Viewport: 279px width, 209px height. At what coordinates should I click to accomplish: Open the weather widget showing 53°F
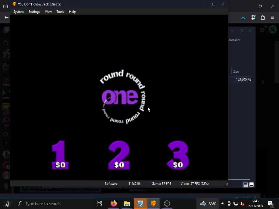click(208, 204)
